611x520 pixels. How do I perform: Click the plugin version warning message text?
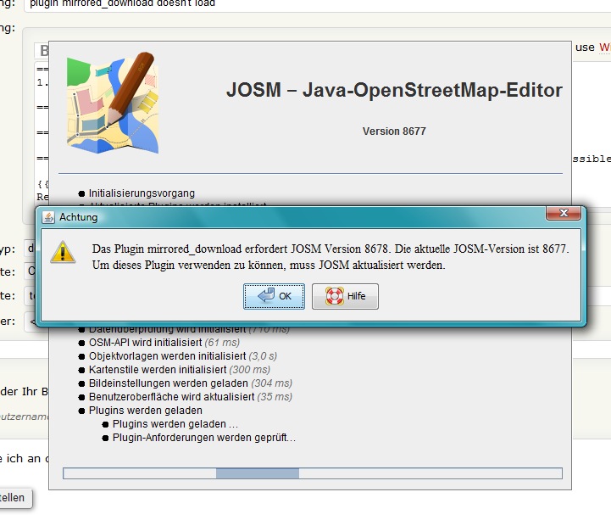point(330,257)
